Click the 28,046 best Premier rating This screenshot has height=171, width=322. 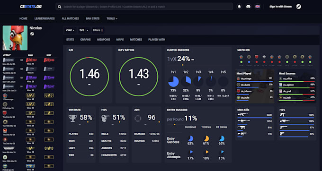coord(49,60)
